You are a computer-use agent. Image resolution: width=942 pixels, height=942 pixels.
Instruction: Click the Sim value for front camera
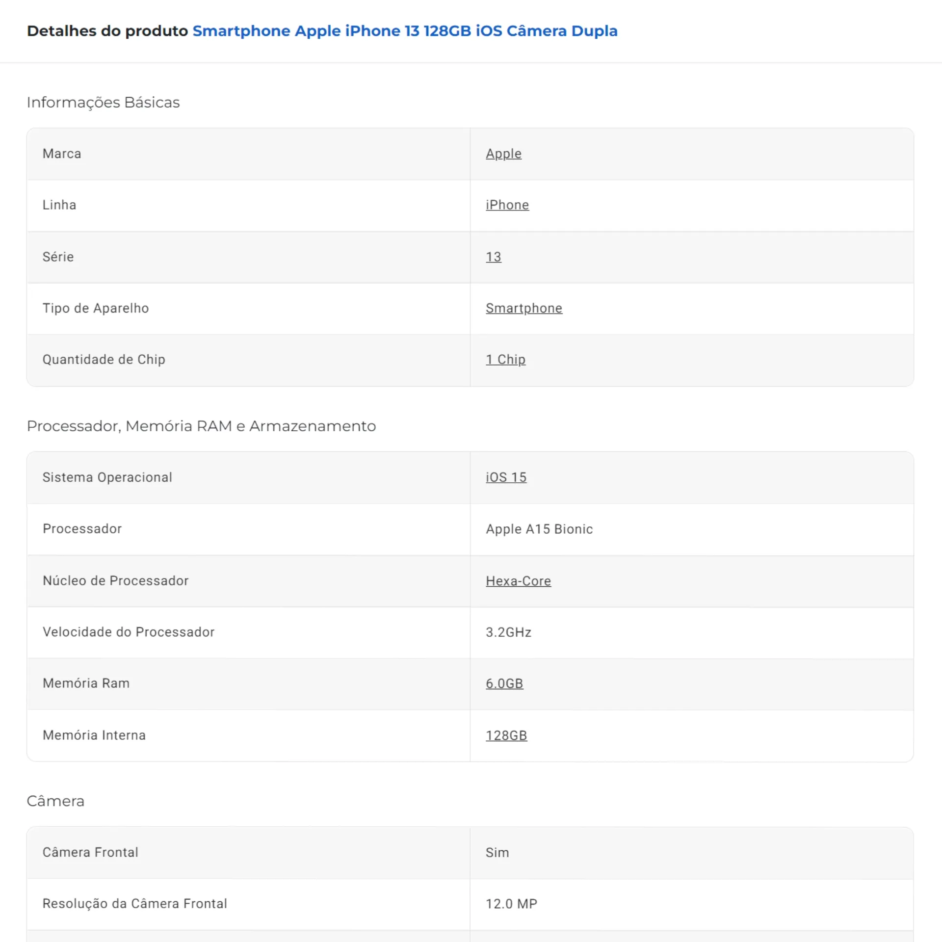[497, 852]
